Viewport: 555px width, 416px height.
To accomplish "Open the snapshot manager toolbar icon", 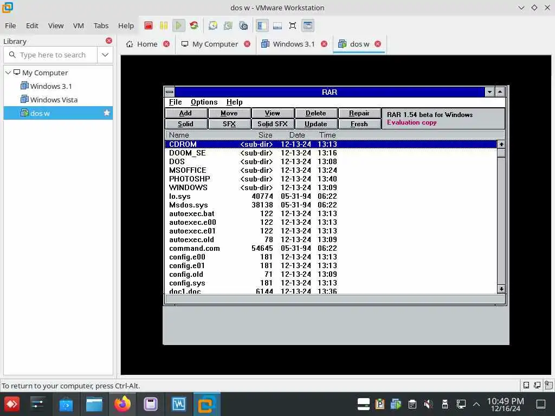I will (x=243, y=25).
